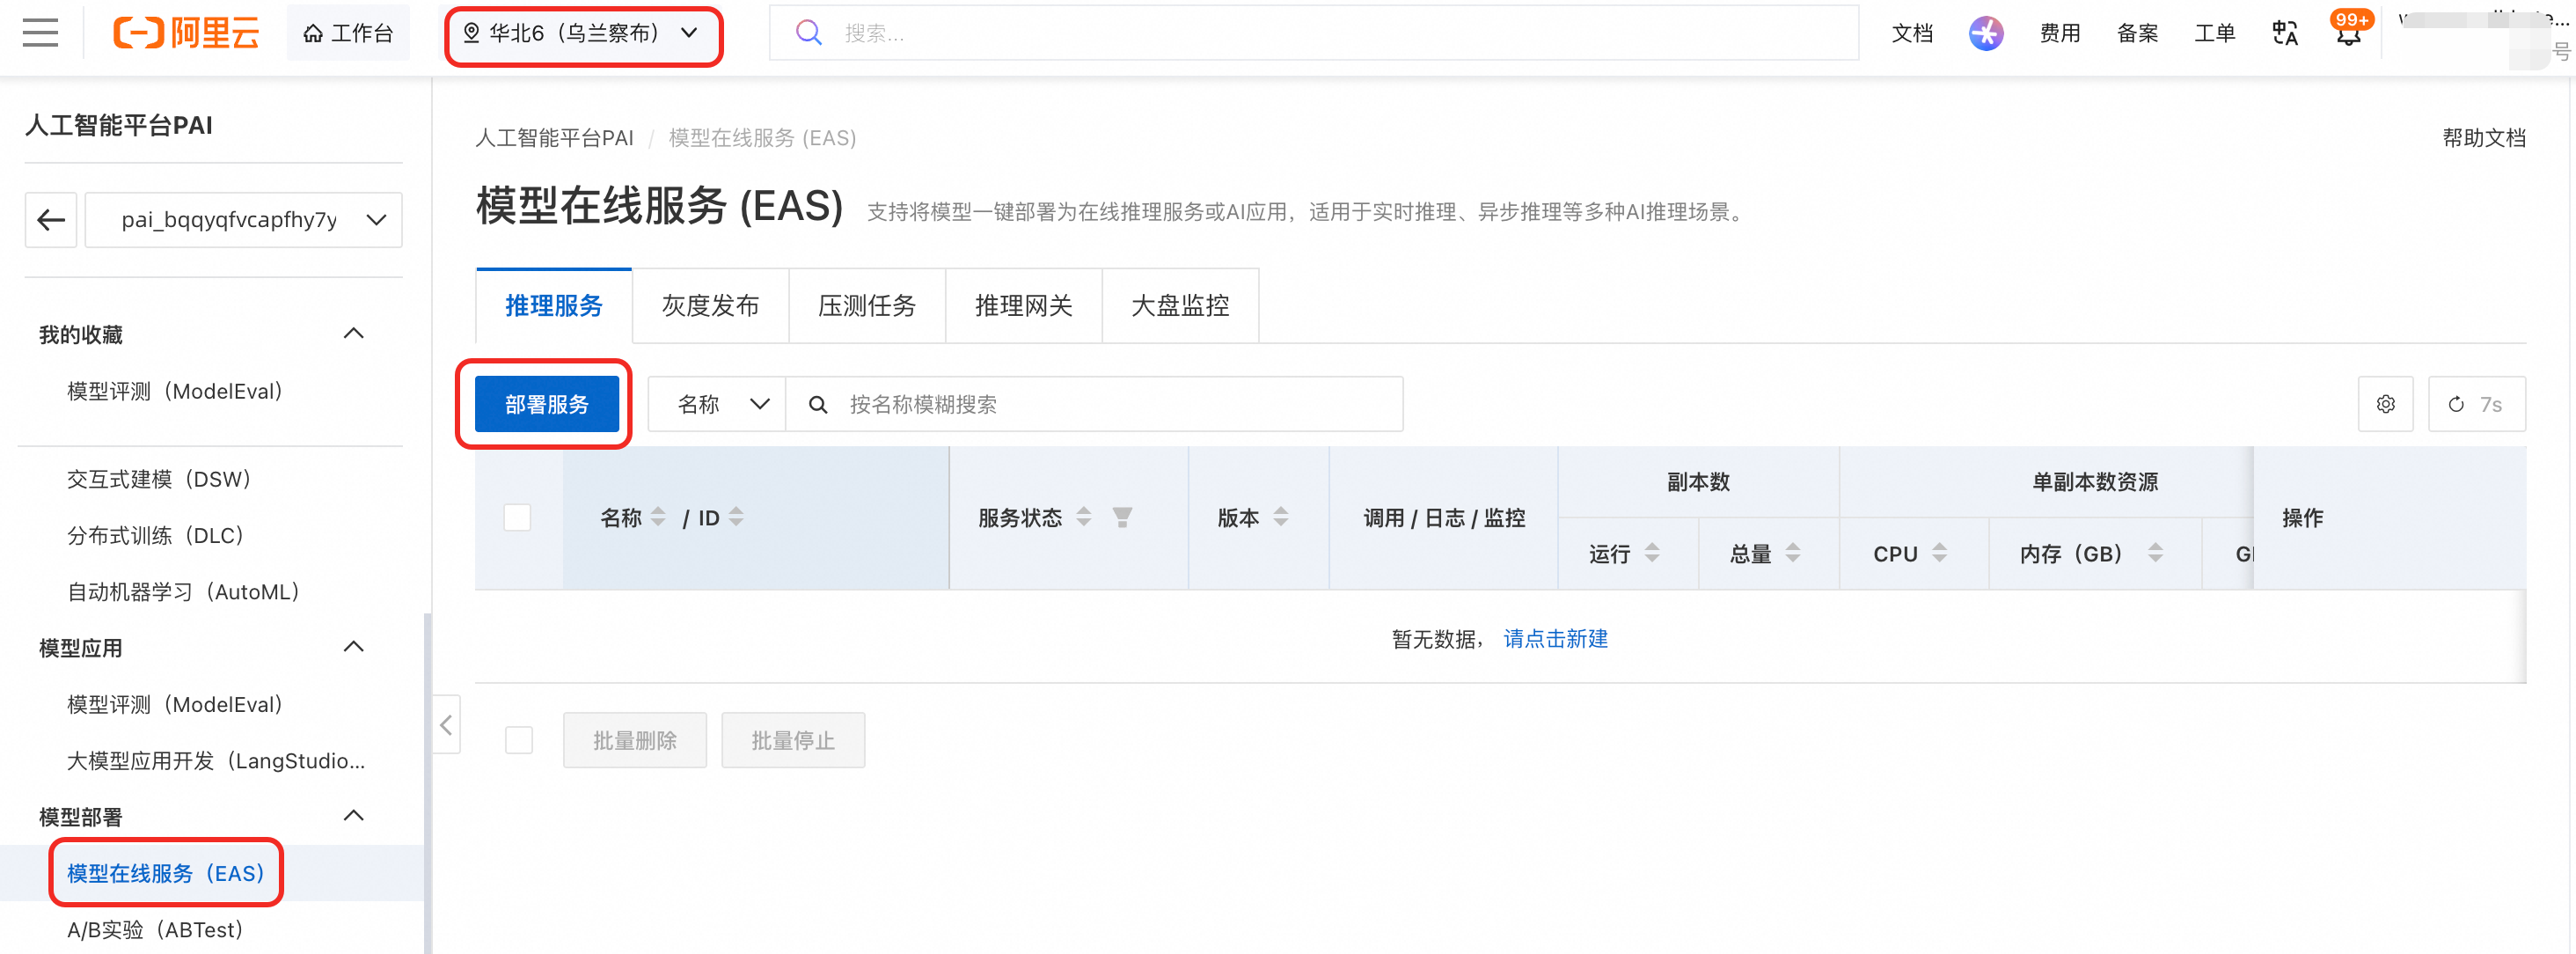Click the 批量删除 button
Screen dimensions: 2576x954
[635, 740]
